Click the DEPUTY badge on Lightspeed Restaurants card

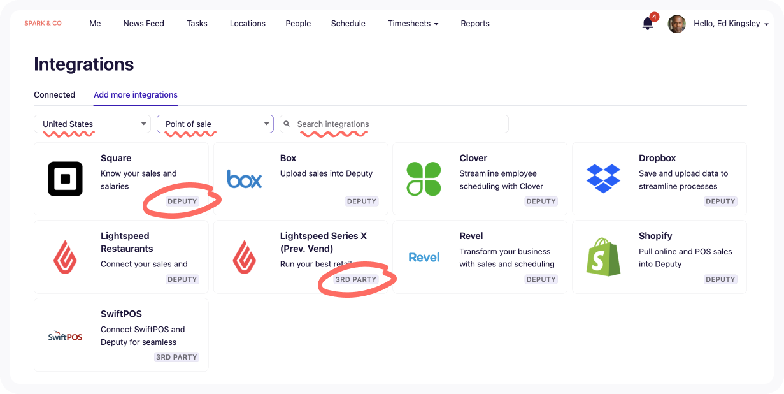pyautogui.click(x=182, y=279)
